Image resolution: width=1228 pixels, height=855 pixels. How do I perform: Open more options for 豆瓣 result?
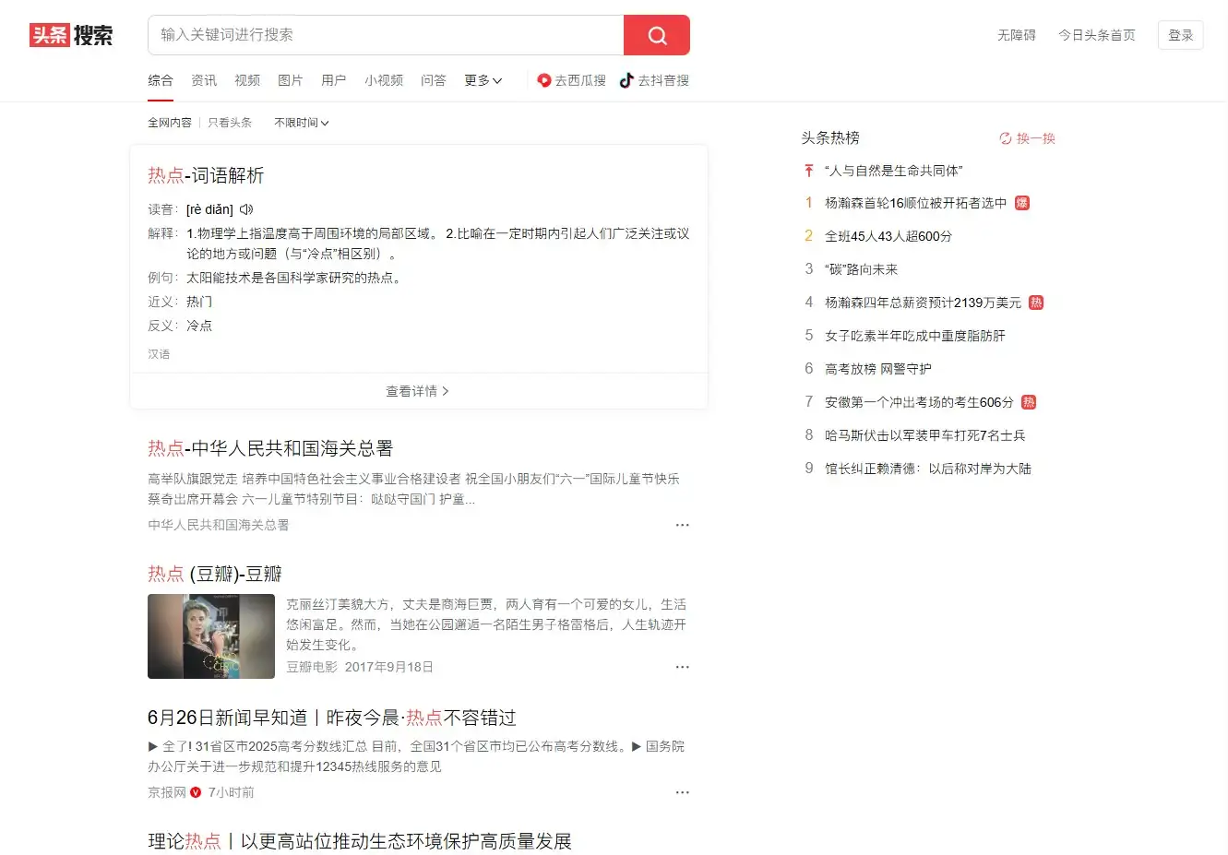click(x=682, y=667)
